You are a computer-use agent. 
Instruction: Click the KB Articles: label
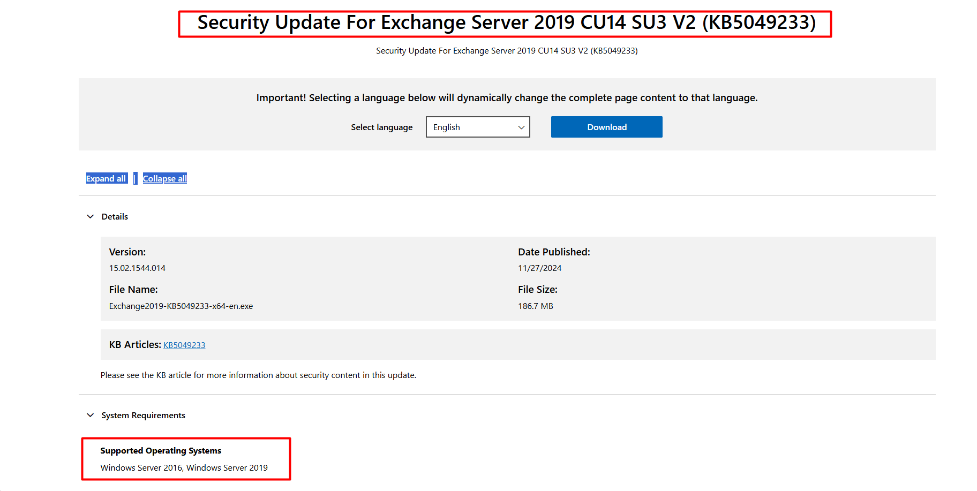135,344
